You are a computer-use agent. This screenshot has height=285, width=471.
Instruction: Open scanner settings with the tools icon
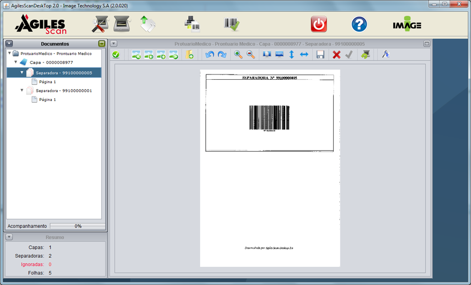pos(100,24)
